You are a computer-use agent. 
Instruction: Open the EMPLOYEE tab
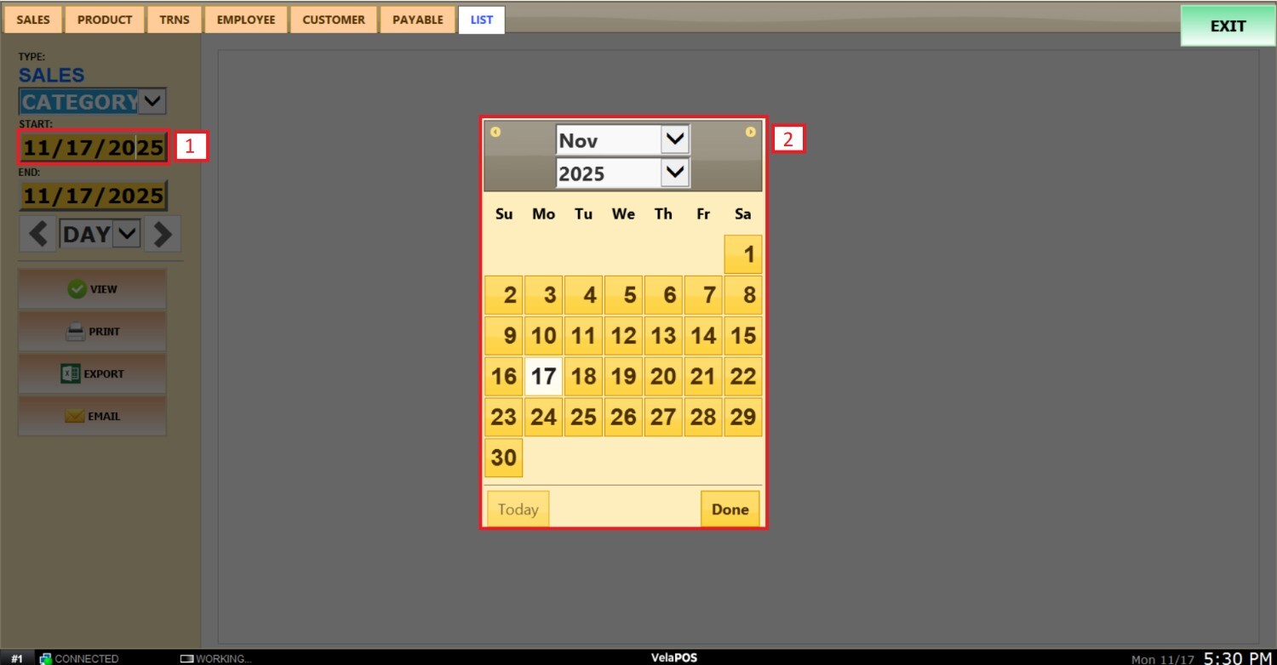coord(246,20)
